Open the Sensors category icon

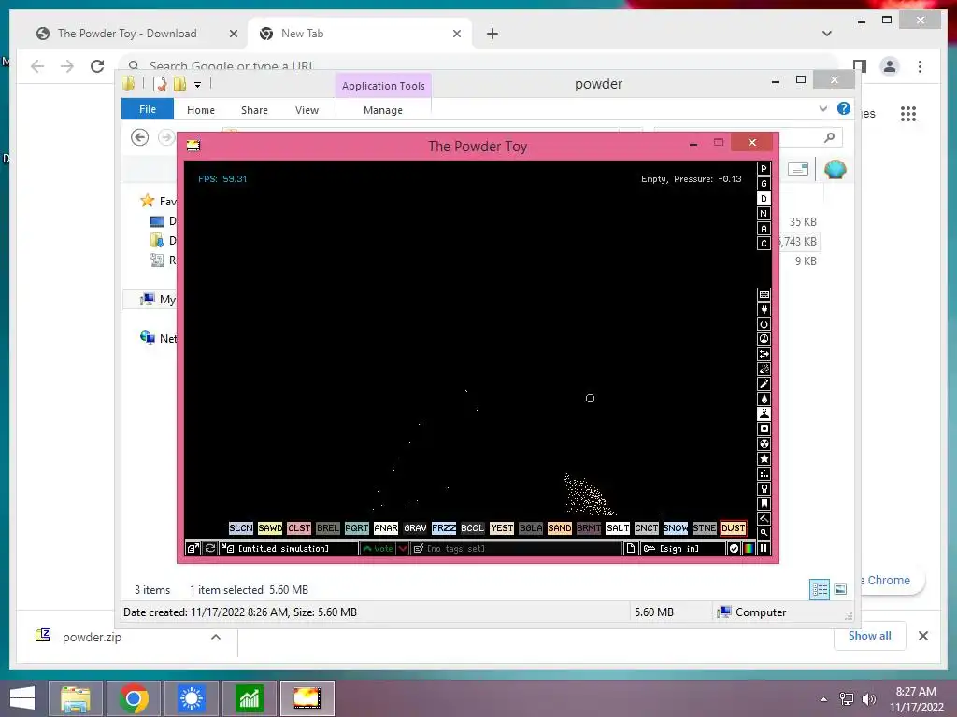764,339
